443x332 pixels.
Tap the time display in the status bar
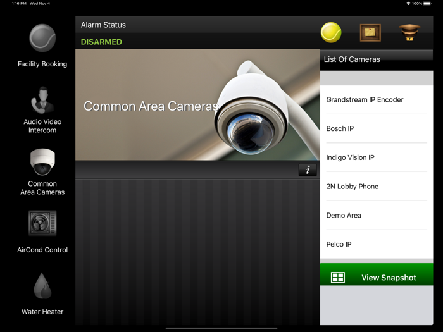(19, 3)
